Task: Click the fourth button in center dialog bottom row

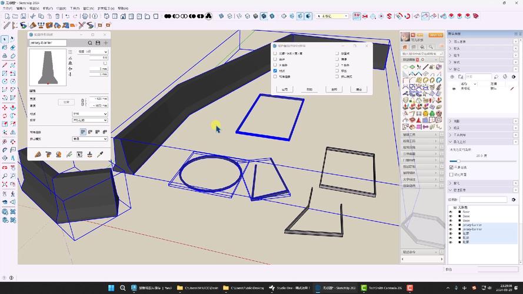Action: [x=358, y=89]
